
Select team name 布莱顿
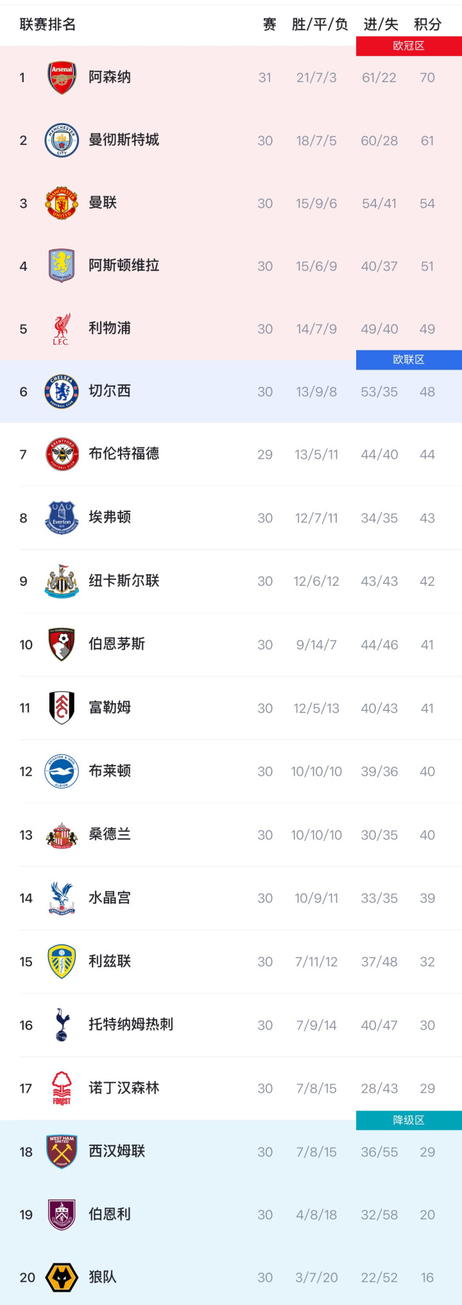coord(110,771)
